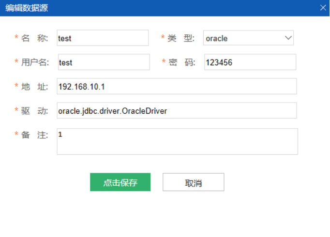
Task: Click the 名称 field label
Action: click(x=34, y=38)
